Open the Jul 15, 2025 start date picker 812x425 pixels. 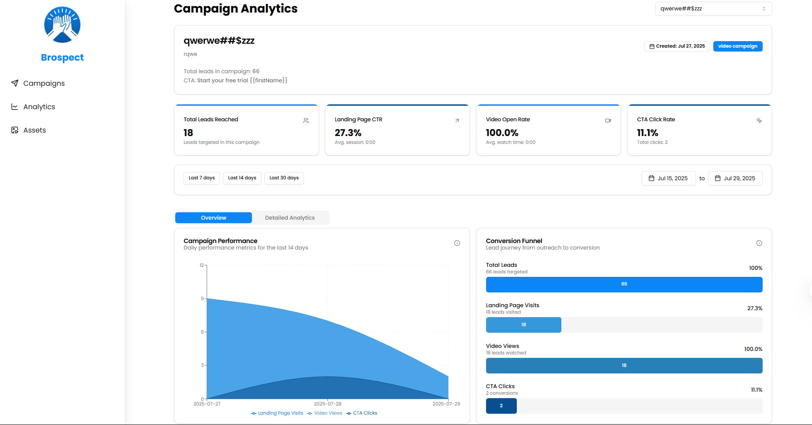click(668, 178)
